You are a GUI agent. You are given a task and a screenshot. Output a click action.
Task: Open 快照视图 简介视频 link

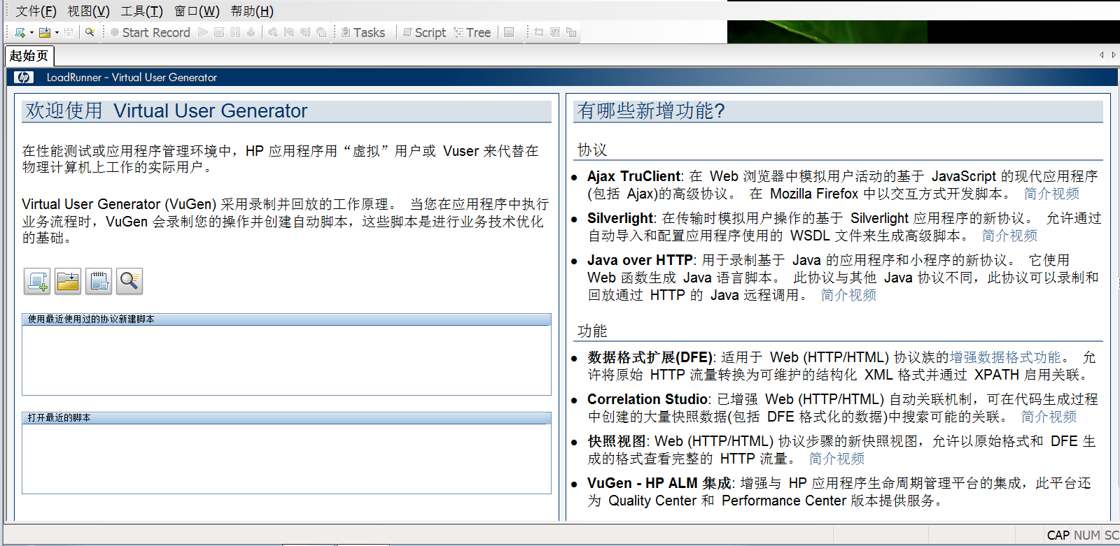pos(836,459)
